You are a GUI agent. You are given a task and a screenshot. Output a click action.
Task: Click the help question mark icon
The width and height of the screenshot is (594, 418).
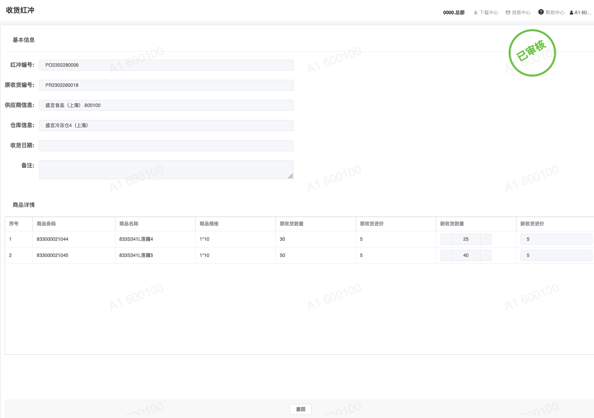(541, 12)
